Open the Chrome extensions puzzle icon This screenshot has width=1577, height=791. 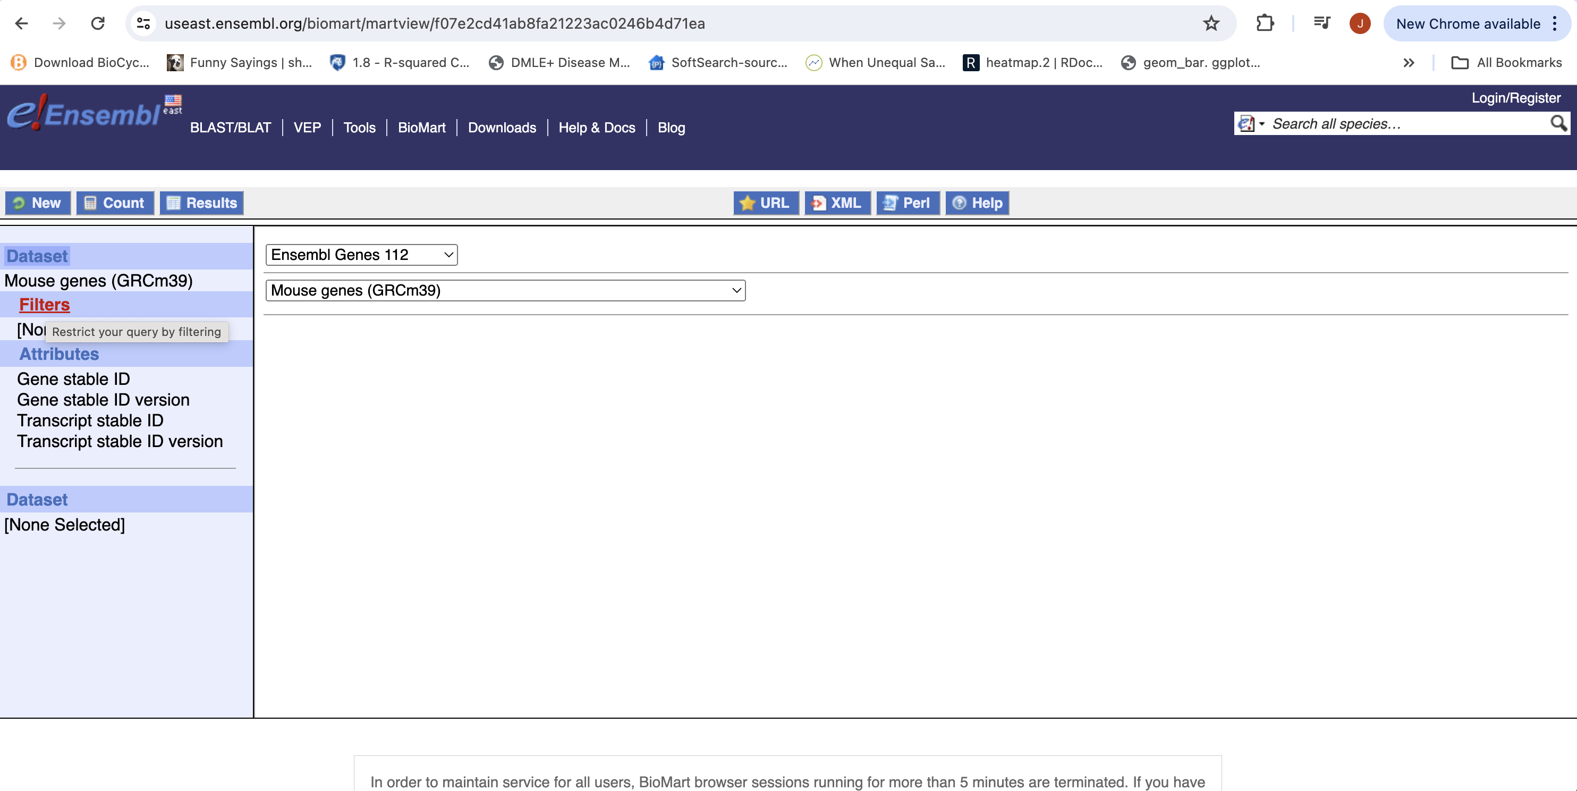(x=1265, y=24)
